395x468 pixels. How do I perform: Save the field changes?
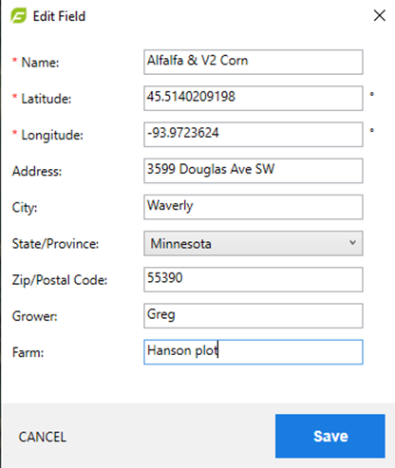pos(330,436)
